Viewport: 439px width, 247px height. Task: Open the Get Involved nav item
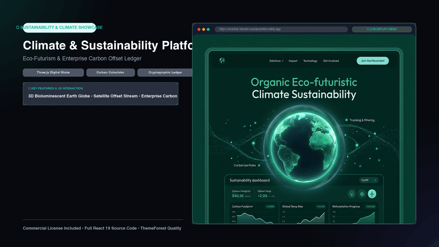(x=331, y=61)
